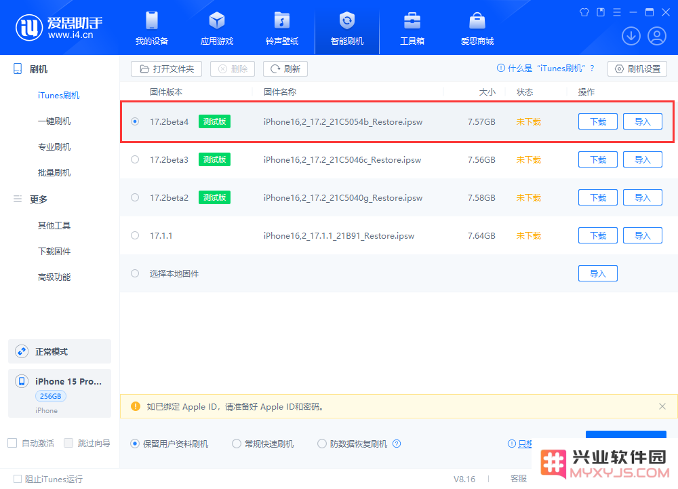Open 我的设备 tab in top navigation
The height and width of the screenshot is (489, 678).
pyautogui.click(x=151, y=28)
